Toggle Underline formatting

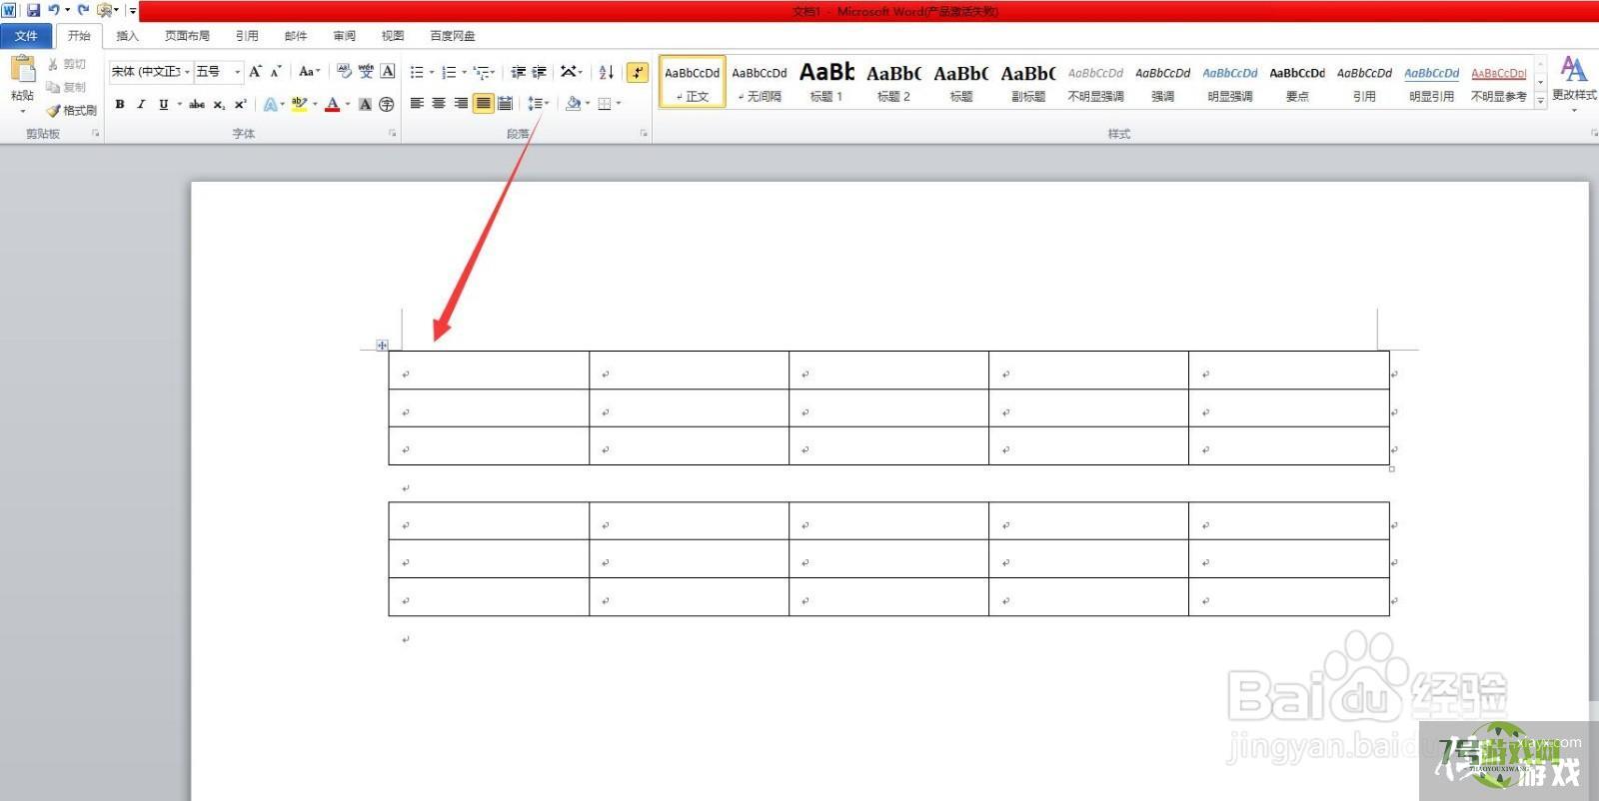(x=163, y=104)
